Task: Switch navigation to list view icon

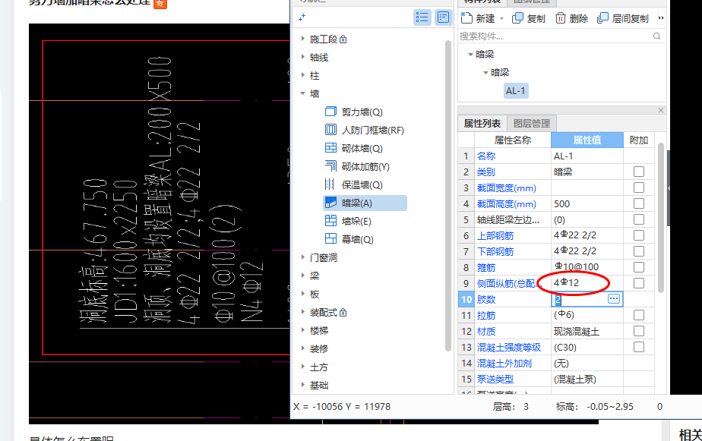Action: coord(422,17)
